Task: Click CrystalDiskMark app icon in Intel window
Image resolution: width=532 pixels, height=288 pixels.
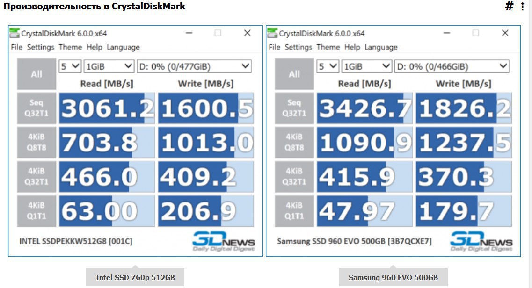Action: (15, 33)
